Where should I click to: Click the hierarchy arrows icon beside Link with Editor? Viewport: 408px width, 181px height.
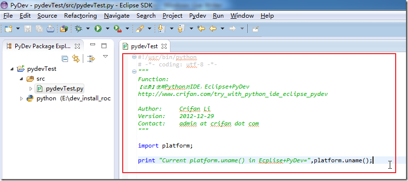[91, 59]
